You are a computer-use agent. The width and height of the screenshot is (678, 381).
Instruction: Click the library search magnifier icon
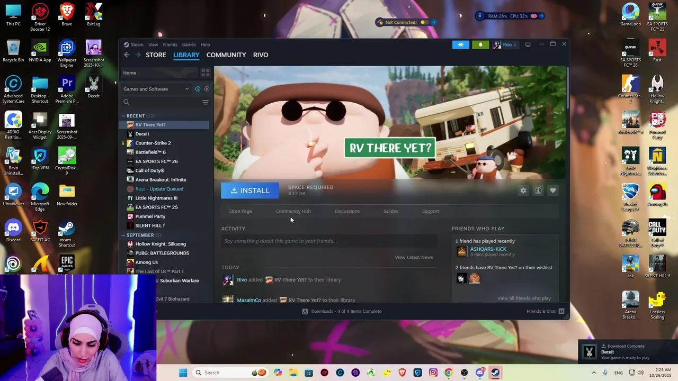126,102
